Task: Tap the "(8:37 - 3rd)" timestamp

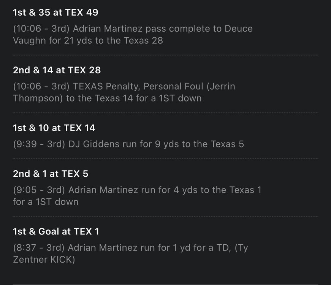Action: pyautogui.click(x=40, y=248)
